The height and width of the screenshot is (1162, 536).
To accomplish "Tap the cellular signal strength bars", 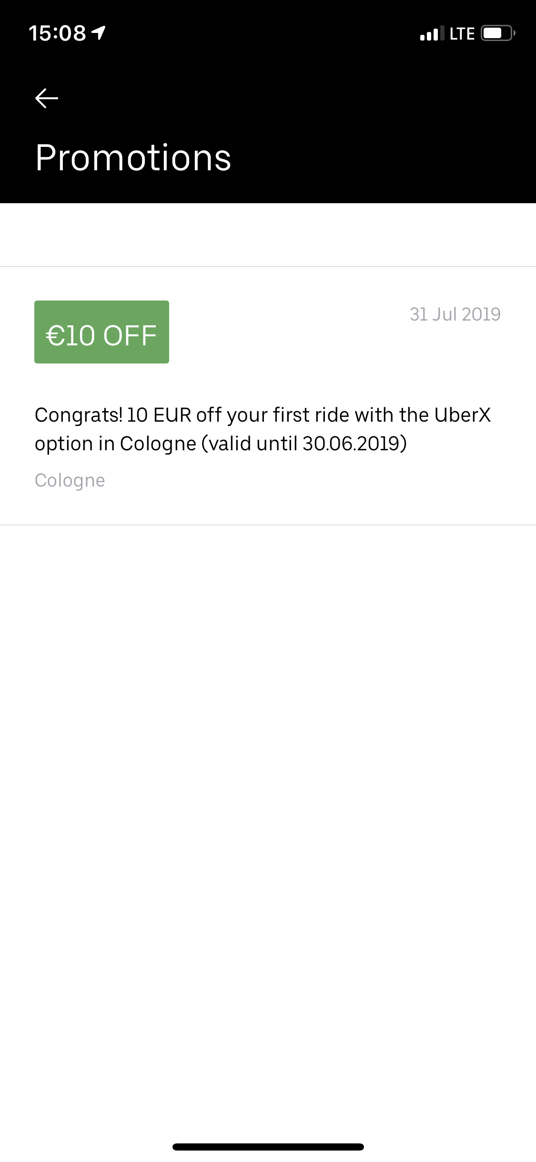I will (x=432, y=33).
